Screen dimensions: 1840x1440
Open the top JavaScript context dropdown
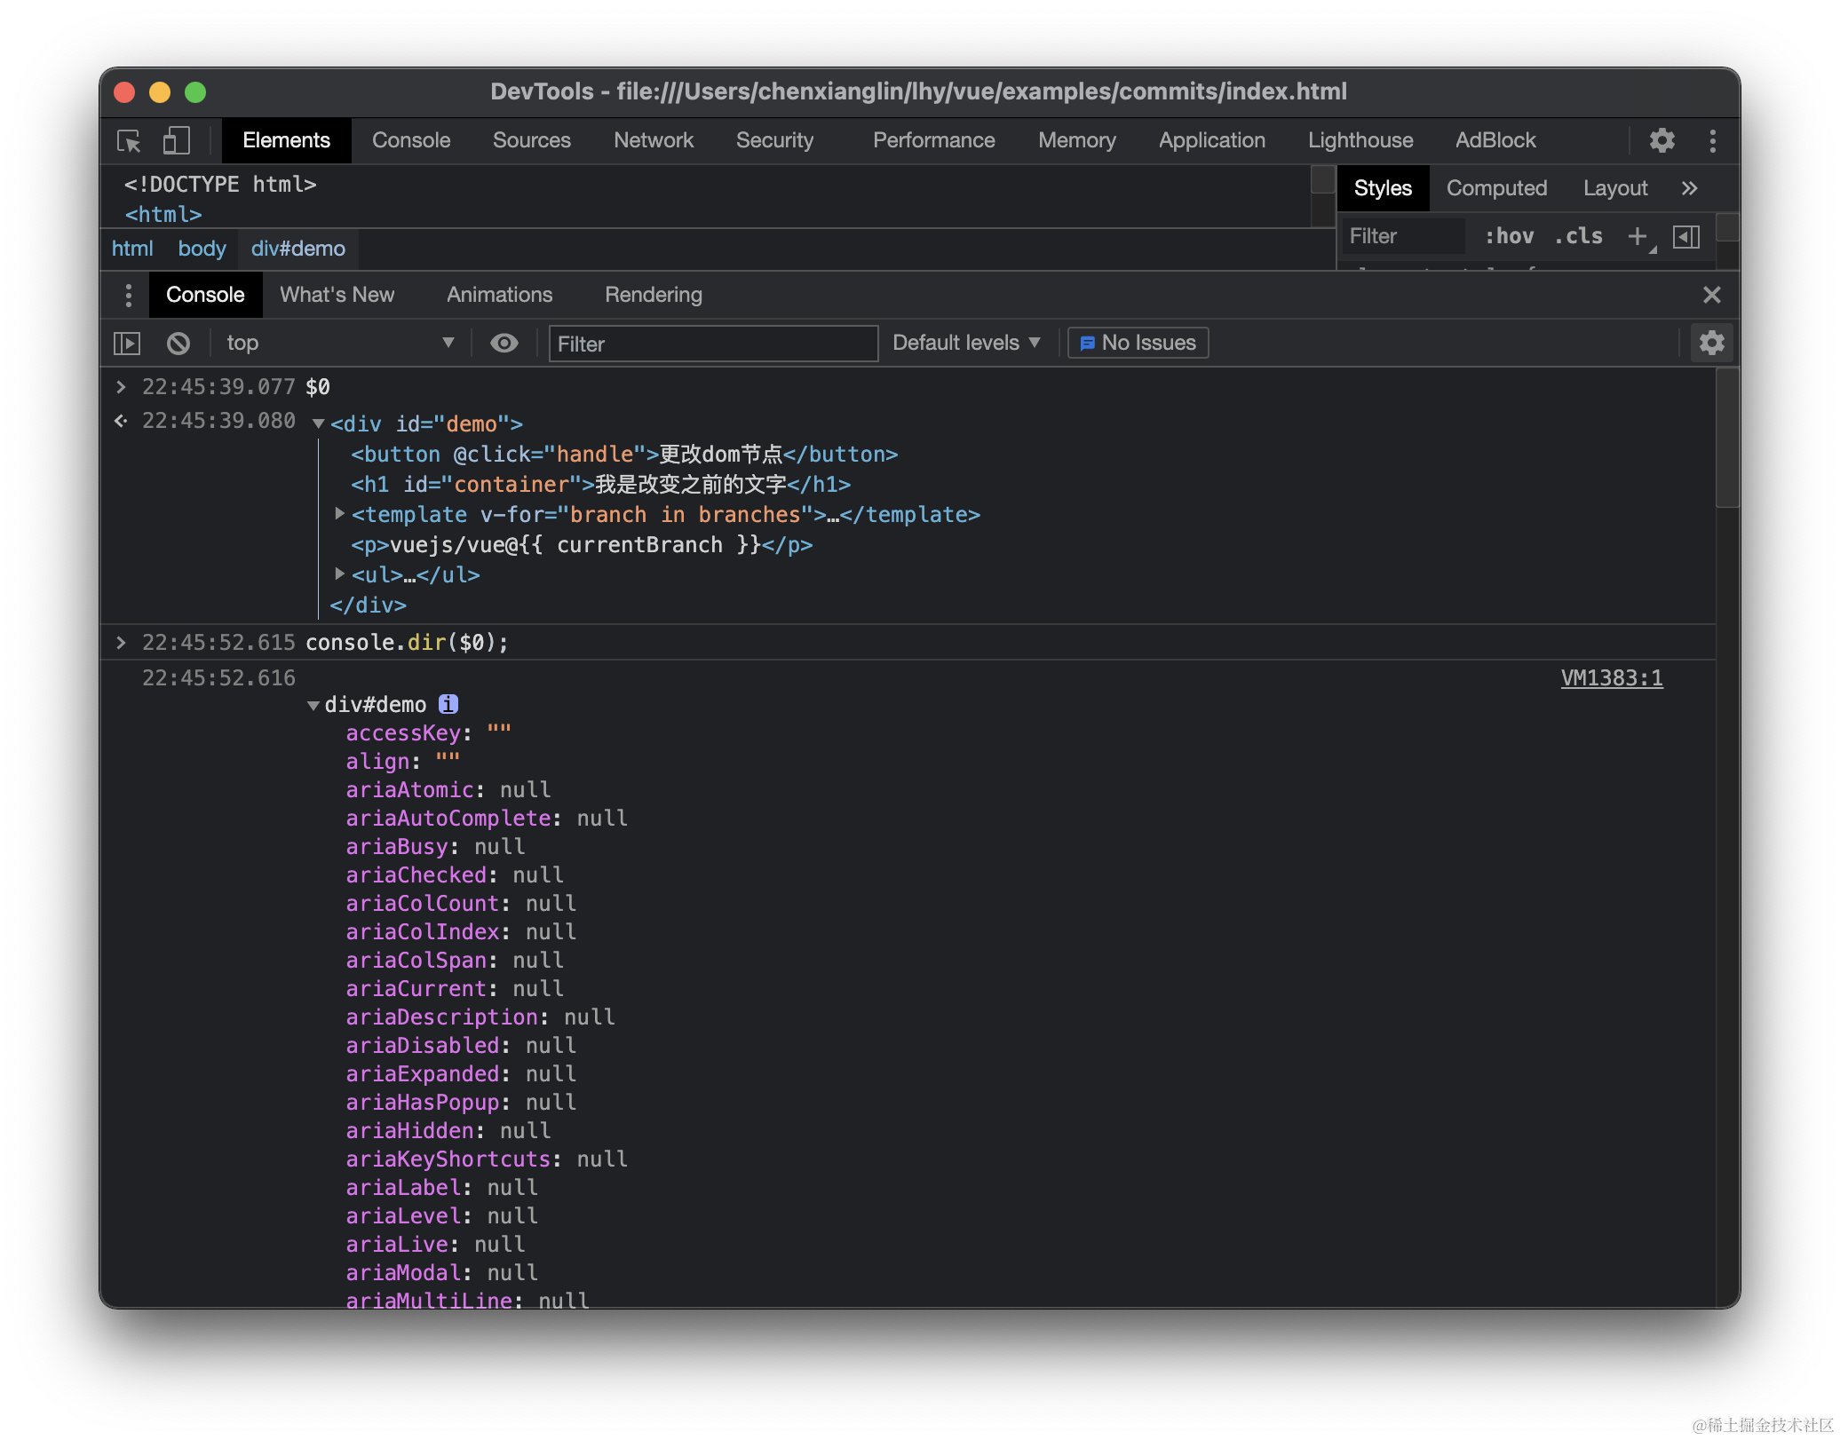338,344
